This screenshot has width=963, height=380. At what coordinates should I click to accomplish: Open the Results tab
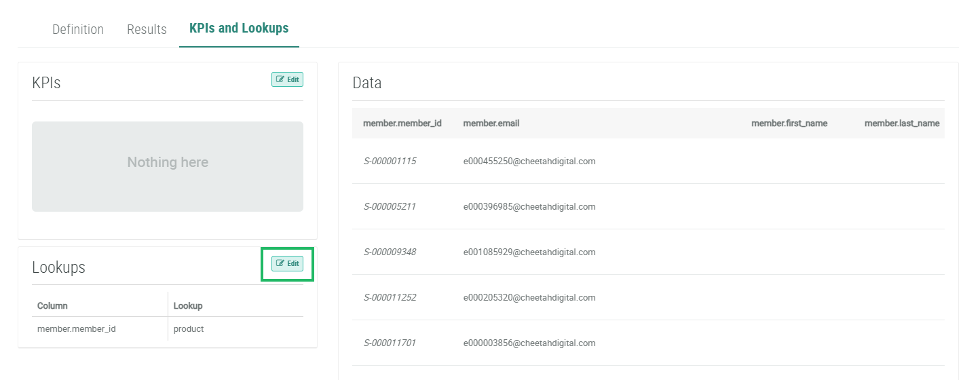[x=147, y=29]
